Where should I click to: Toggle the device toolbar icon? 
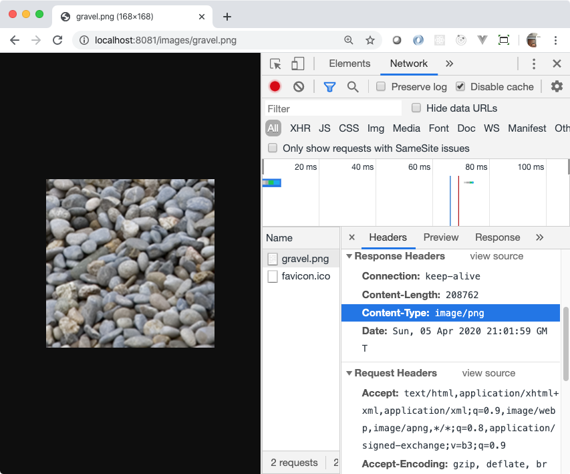pyautogui.click(x=297, y=64)
